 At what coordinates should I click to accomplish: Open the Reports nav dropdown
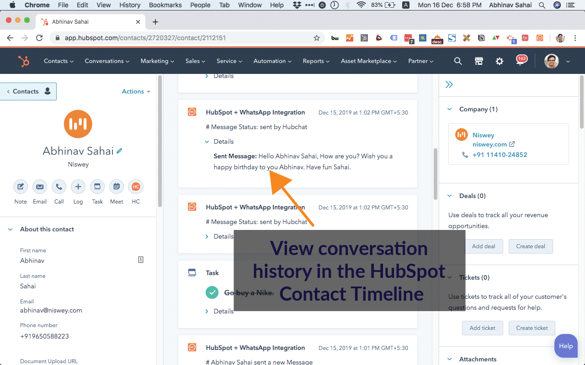pos(316,61)
